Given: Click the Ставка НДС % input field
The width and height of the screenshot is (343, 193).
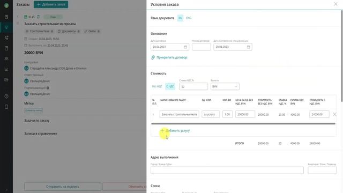Looking at the screenshot, I should (x=193, y=86).
